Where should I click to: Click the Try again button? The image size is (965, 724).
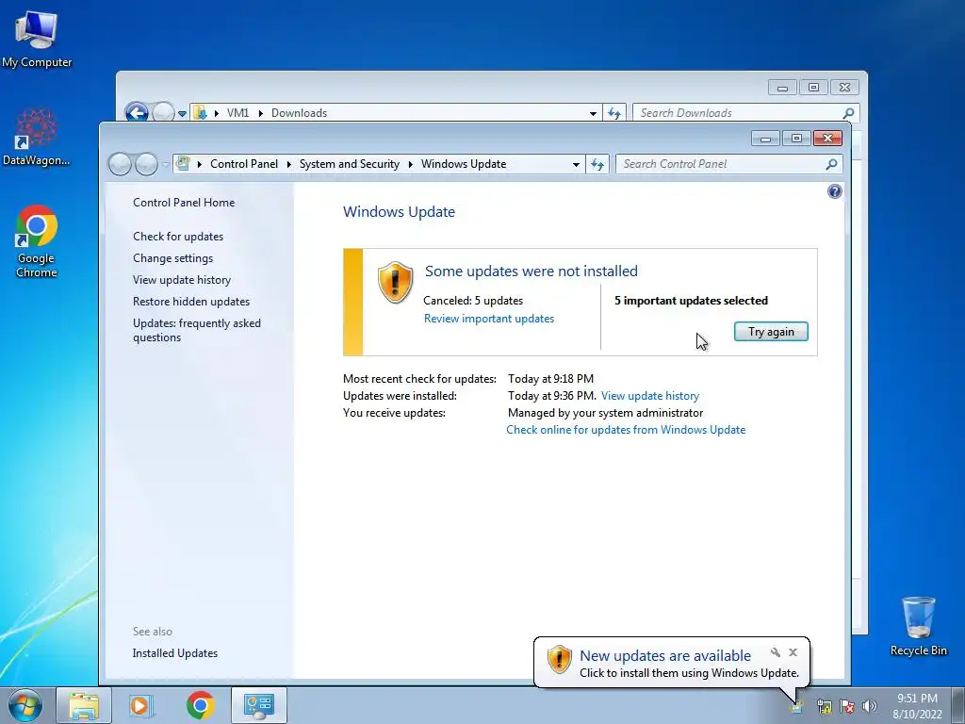coord(771,332)
